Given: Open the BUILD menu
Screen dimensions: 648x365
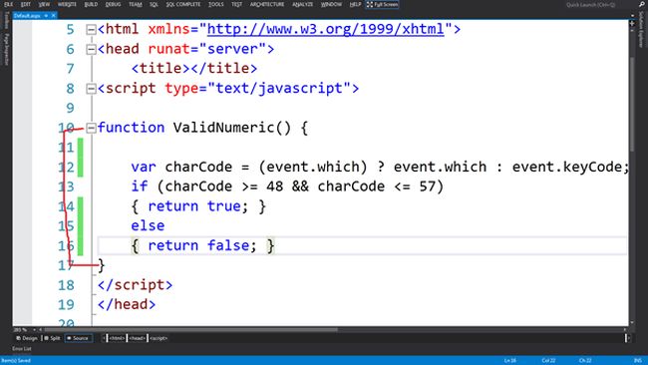Looking at the screenshot, I should [91, 4].
